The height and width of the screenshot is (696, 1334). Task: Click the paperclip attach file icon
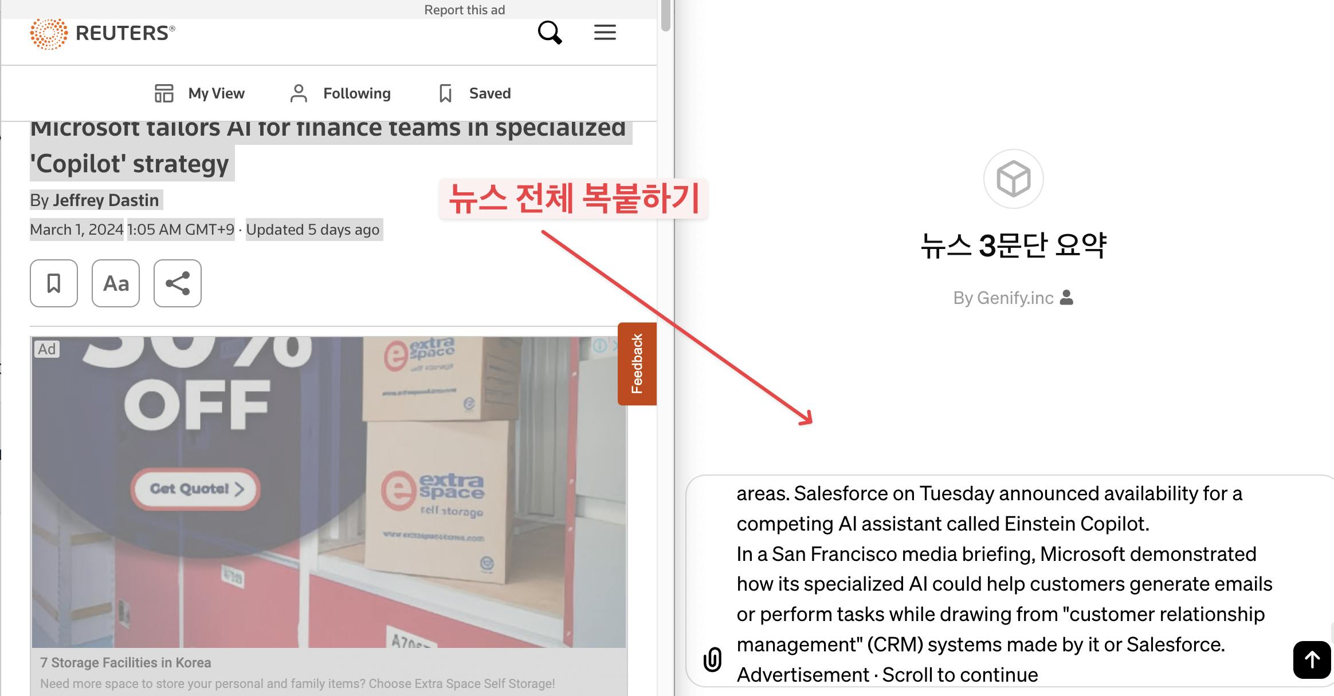(712, 659)
